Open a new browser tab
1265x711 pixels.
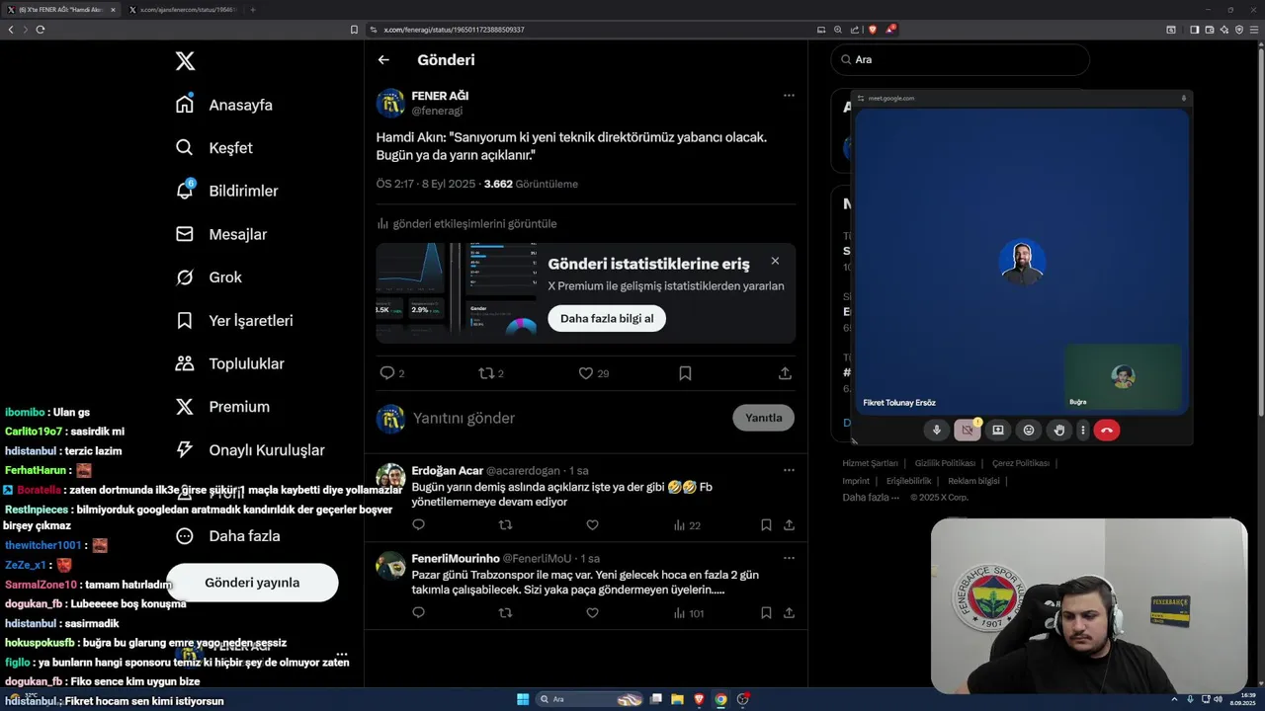pyautogui.click(x=252, y=10)
